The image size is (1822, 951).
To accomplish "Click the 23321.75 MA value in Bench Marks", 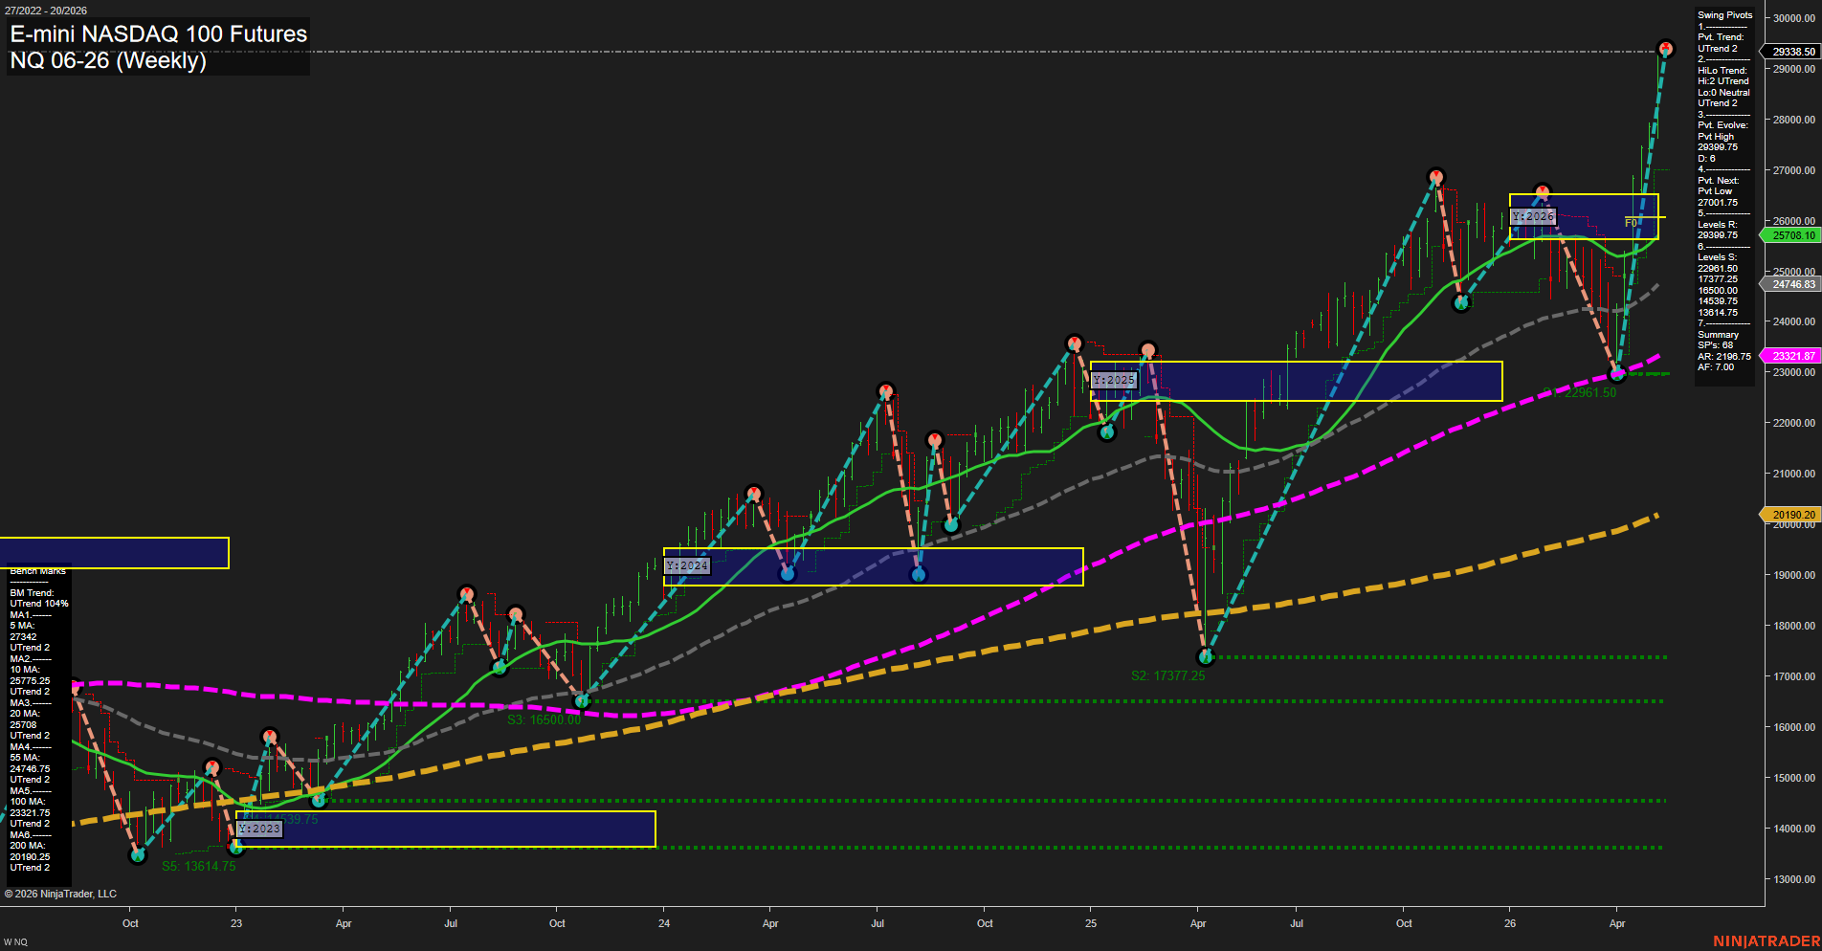I will (x=30, y=812).
